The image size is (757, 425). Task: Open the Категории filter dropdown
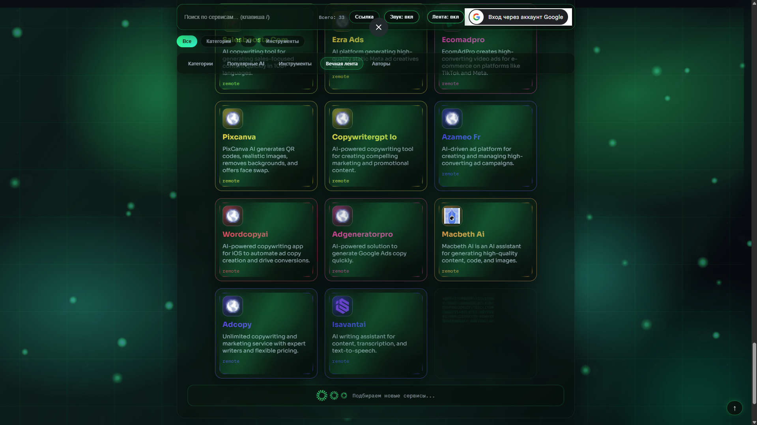coord(219,41)
